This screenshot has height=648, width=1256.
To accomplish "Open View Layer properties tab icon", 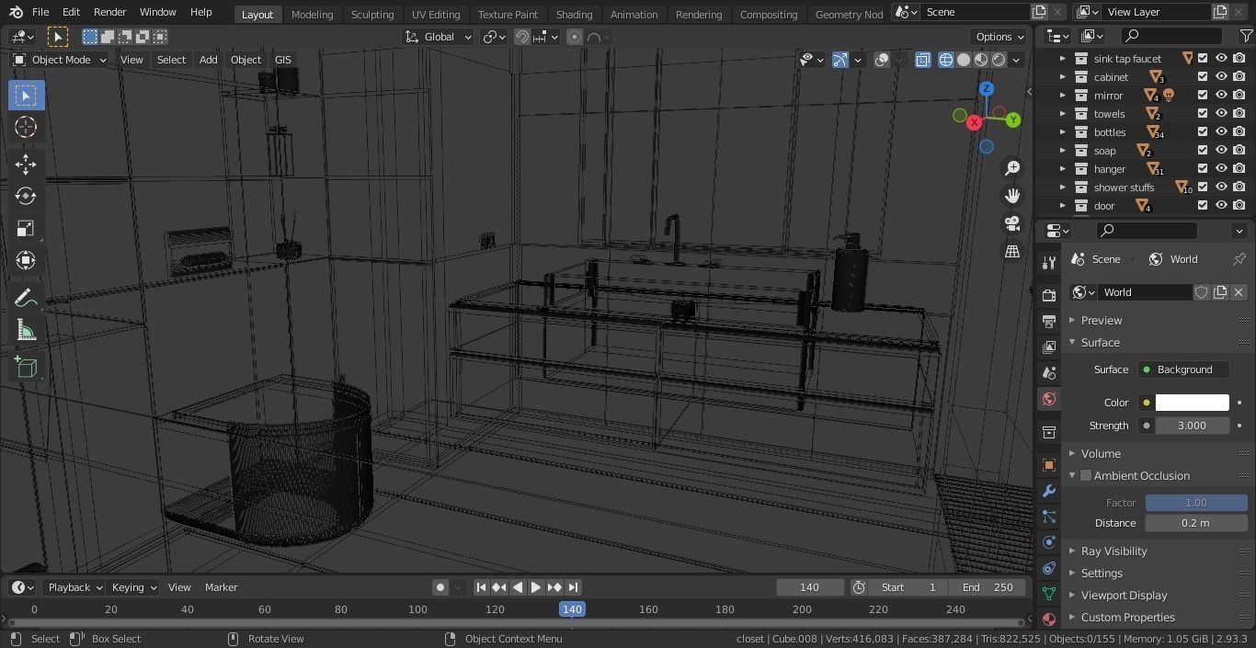I will (x=1048, y=347).
